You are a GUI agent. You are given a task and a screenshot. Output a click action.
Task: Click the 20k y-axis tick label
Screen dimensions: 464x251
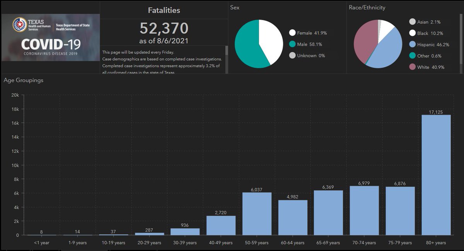14,95
